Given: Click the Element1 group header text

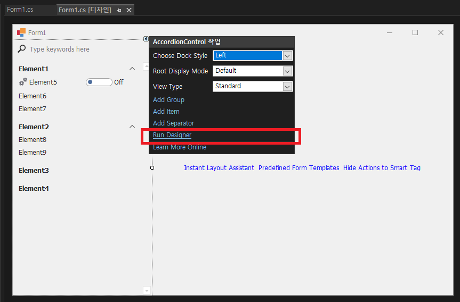Looking at the screenshot, I should coord(34,69).
